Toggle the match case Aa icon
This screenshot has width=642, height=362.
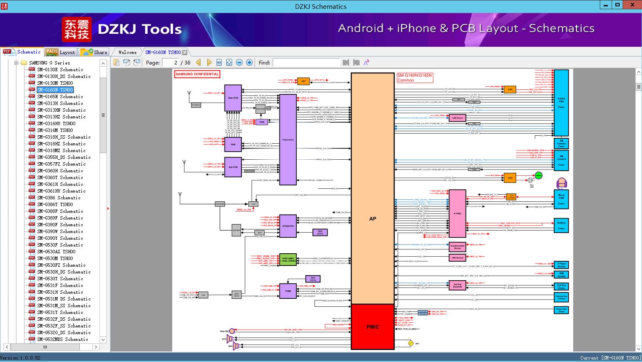pos(366,62)
